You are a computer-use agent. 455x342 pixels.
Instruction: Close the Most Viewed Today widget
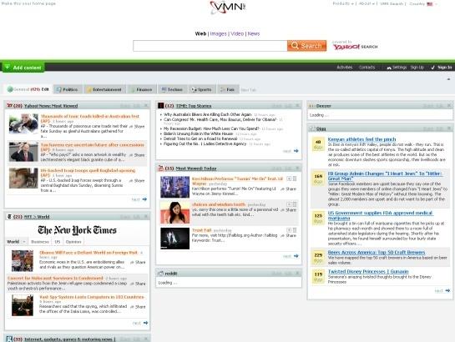coord(297,168)
